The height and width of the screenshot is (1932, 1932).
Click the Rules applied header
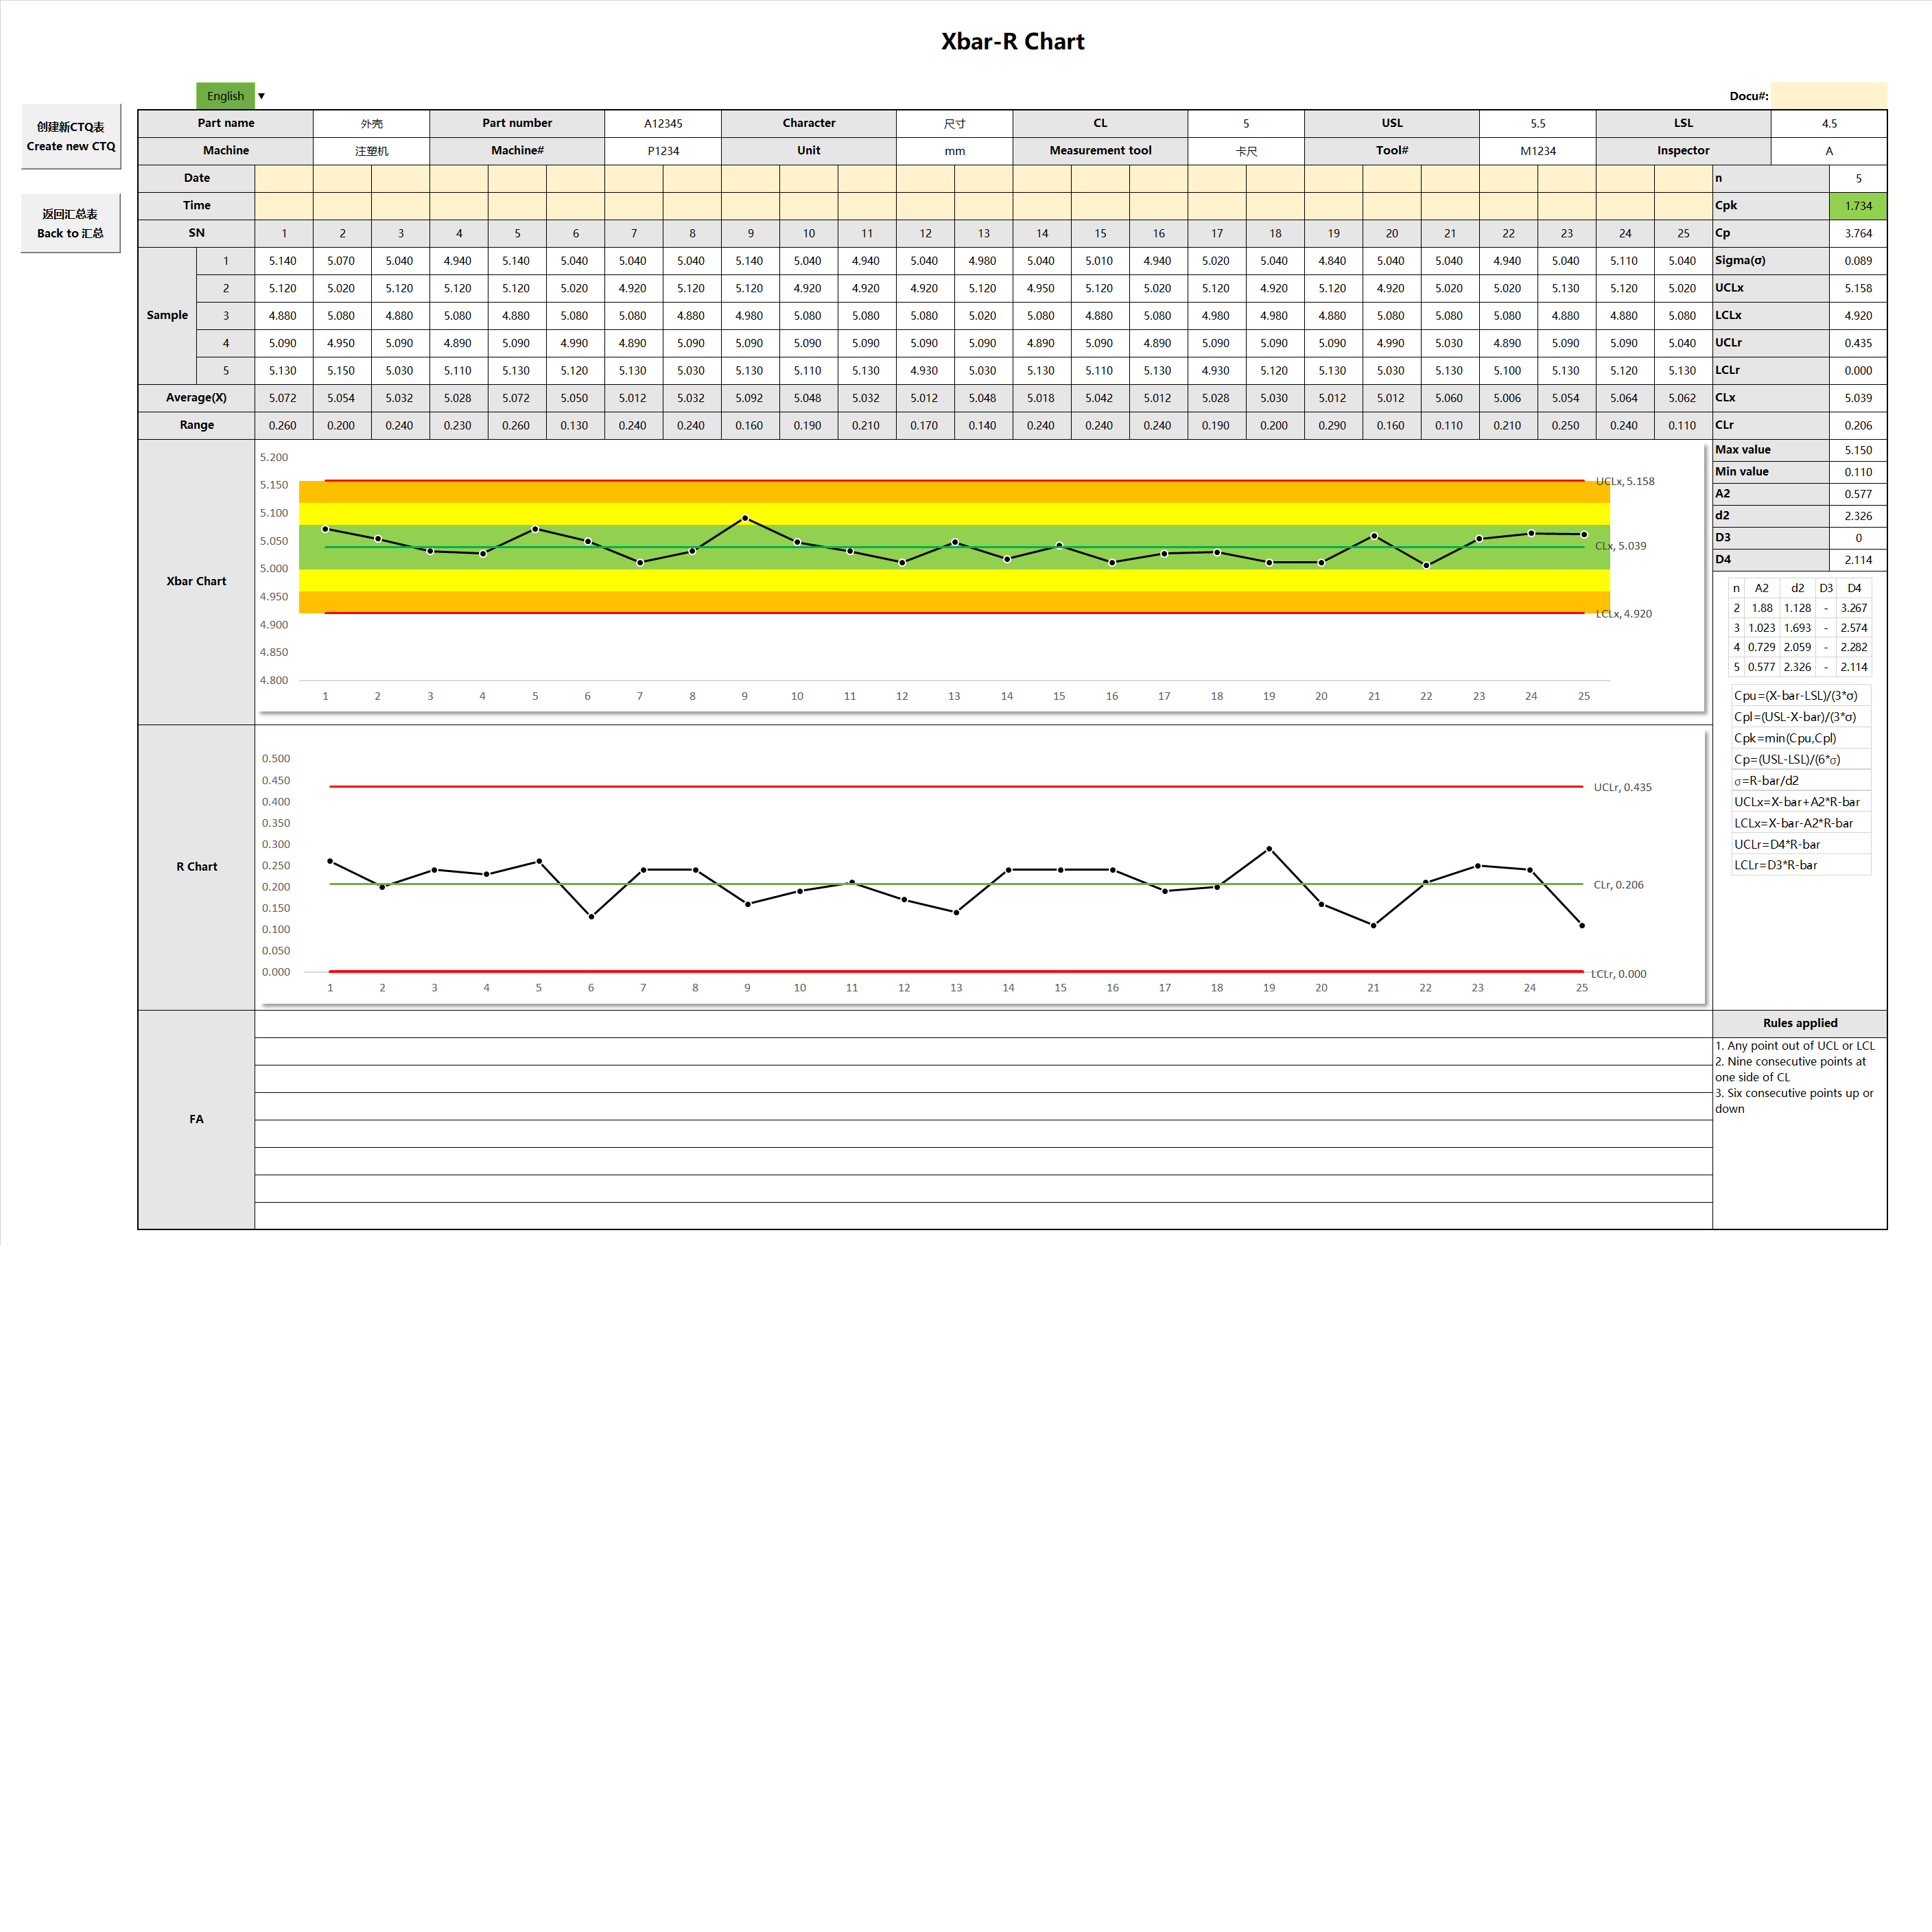point(1800,1023)
